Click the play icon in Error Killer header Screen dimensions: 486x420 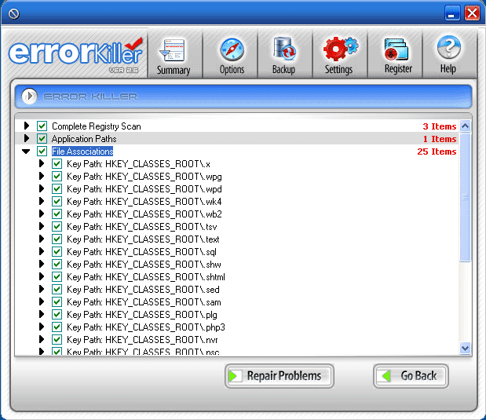(x=30, y=96)
